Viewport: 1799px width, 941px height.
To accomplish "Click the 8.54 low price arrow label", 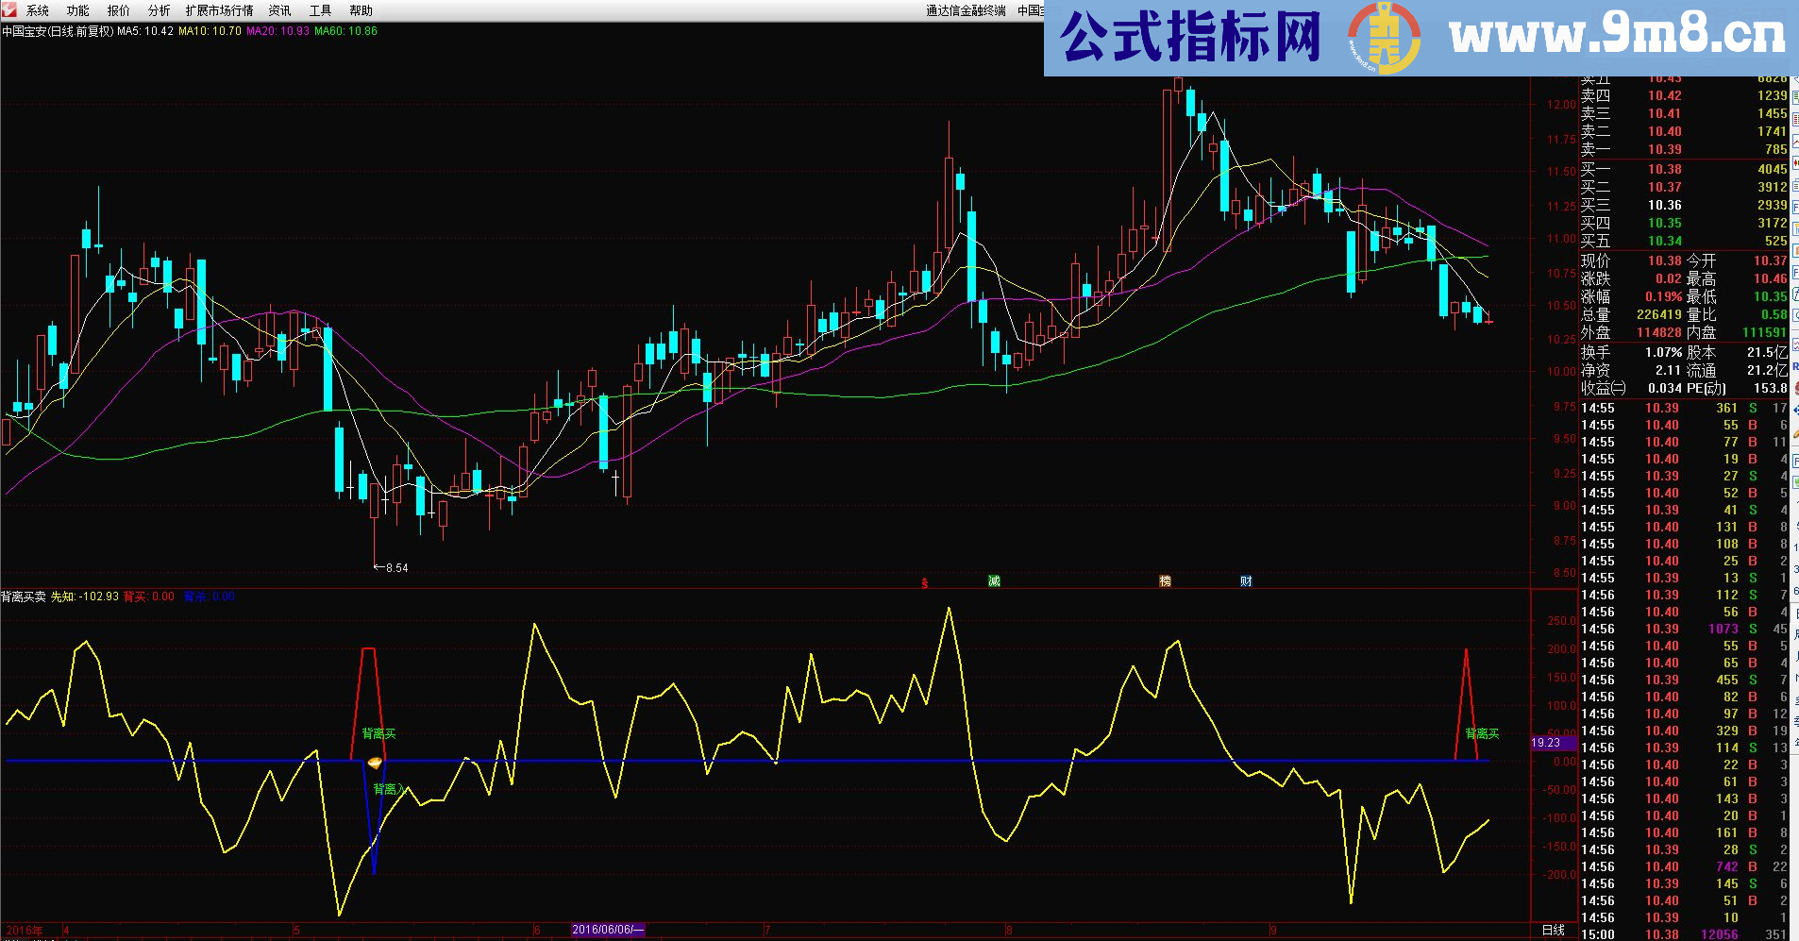I will (391, 568).
